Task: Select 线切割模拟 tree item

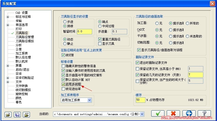Action: (x=23, y=90)
